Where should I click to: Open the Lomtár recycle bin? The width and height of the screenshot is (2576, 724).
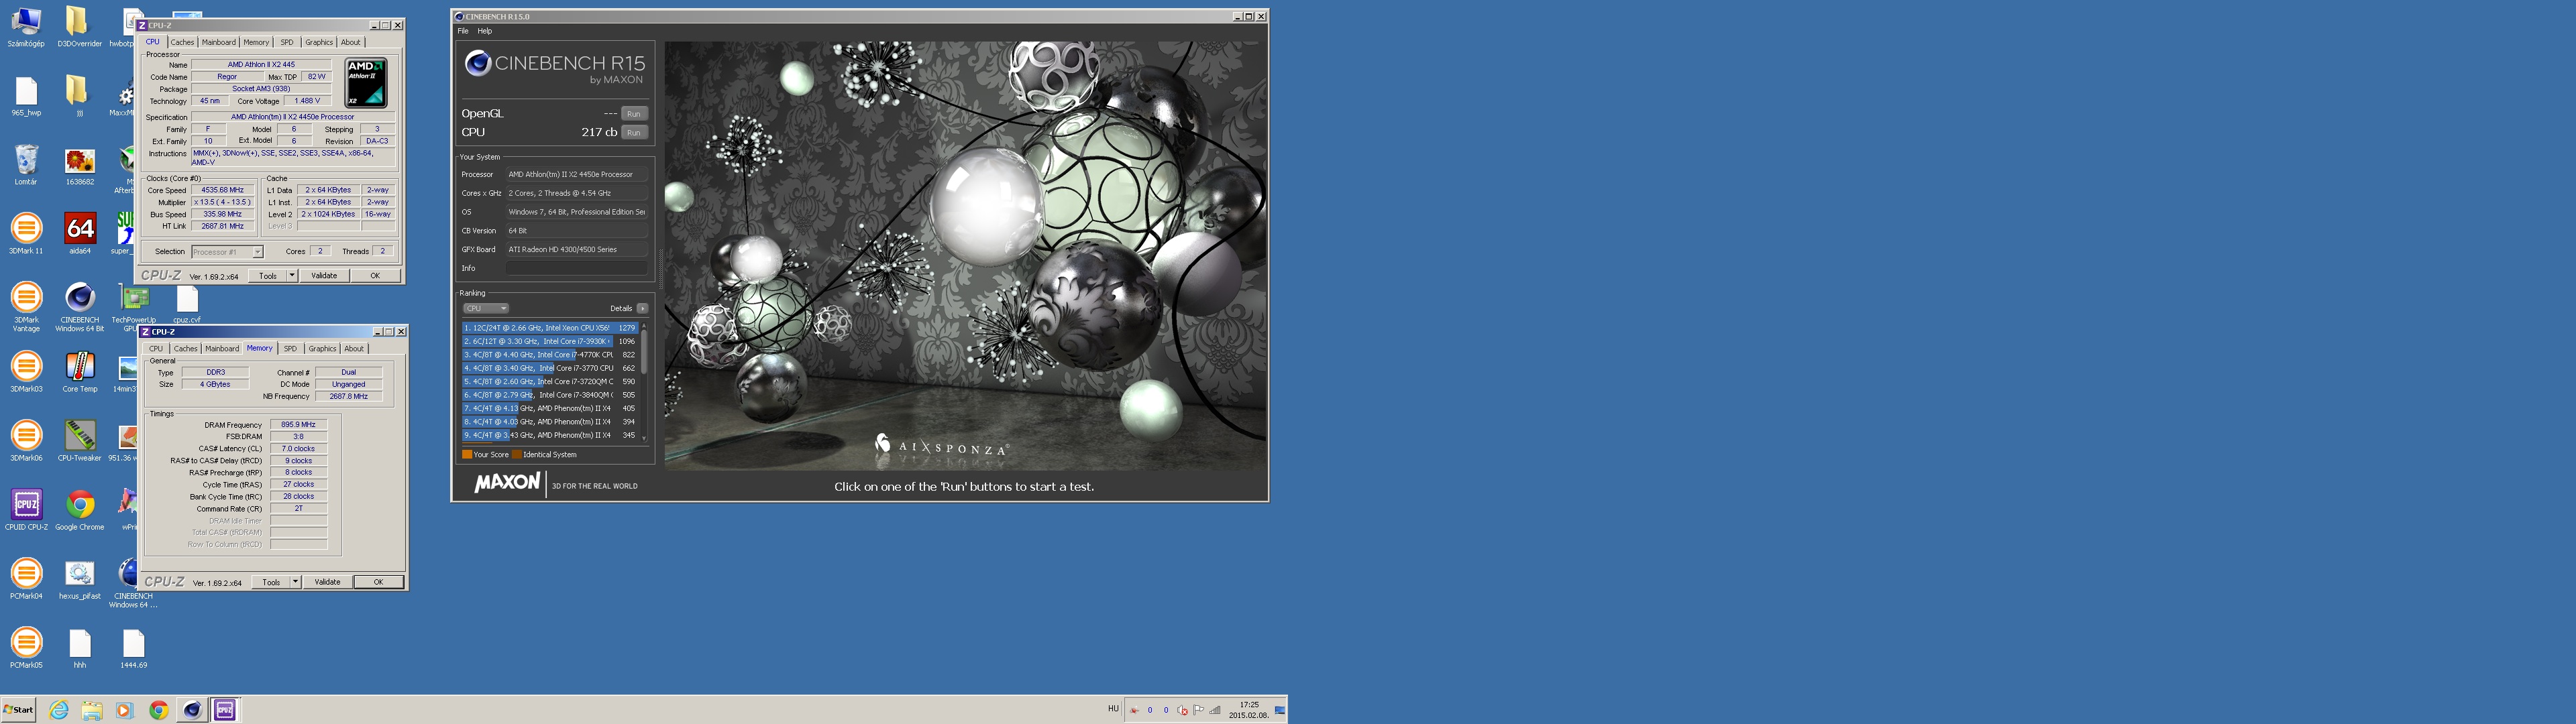(x=26, y=165)
